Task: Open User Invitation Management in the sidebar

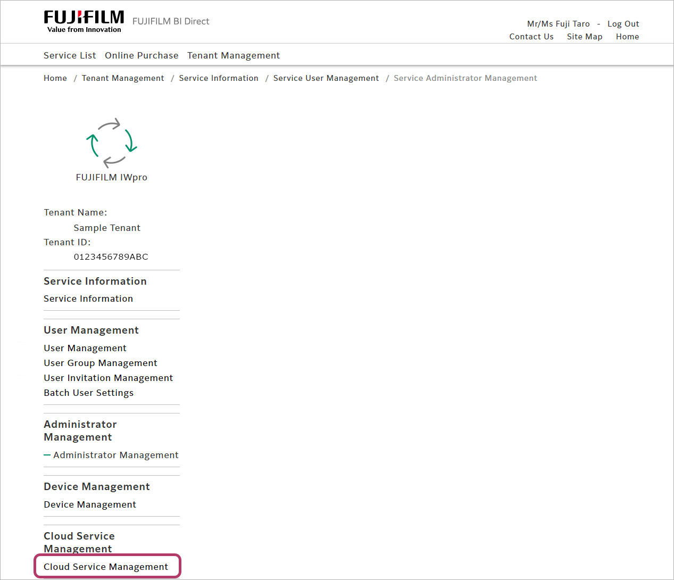Action: click(109, 378)
